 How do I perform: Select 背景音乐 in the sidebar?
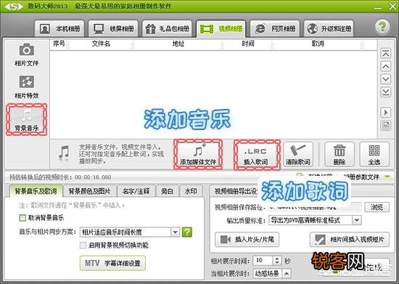pyautogui.click(x=26, y=119)
